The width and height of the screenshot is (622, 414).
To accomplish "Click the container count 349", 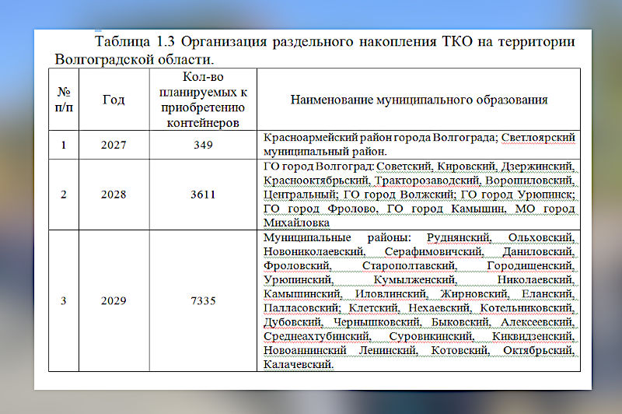I will 204,145.
